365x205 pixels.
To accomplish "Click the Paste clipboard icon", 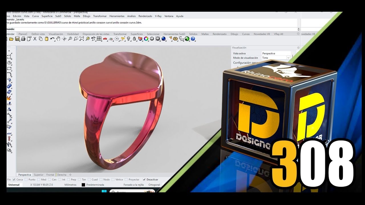I will click(46, 39).
